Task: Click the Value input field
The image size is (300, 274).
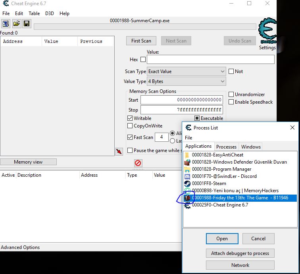Action: point(211,59)
